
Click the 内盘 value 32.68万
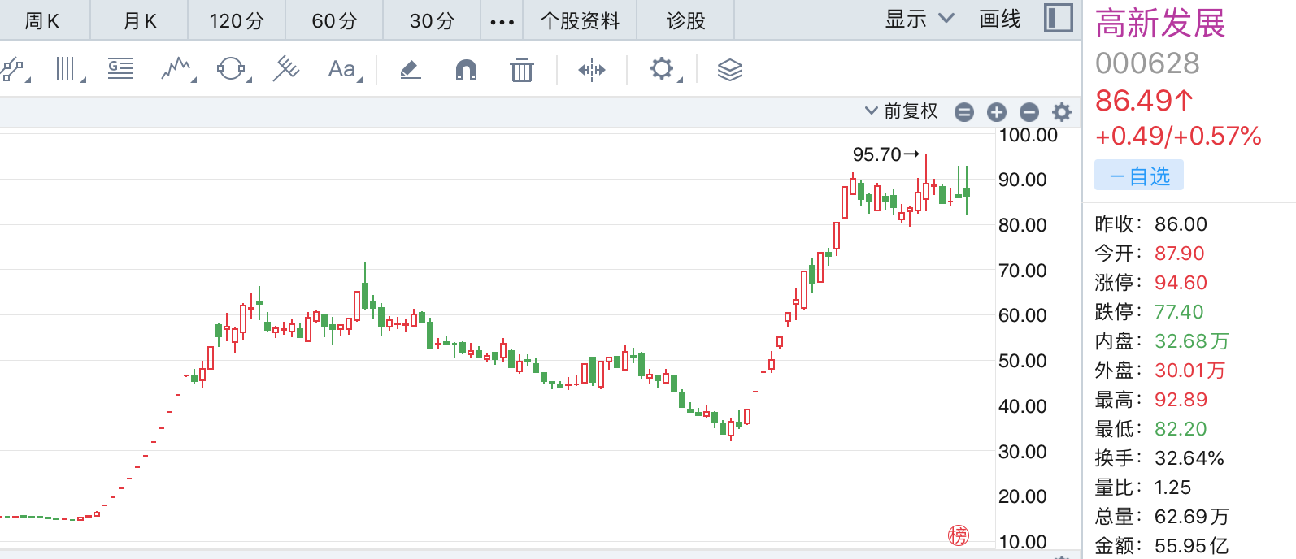tap(1191, 341)
